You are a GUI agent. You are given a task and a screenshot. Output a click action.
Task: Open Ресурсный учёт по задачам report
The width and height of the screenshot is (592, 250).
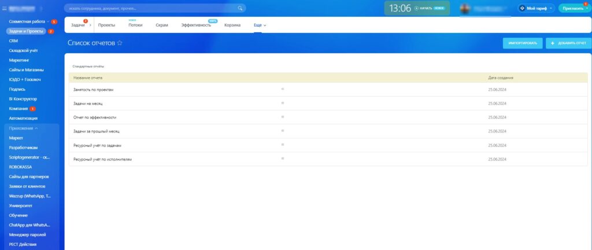point(97,145)
